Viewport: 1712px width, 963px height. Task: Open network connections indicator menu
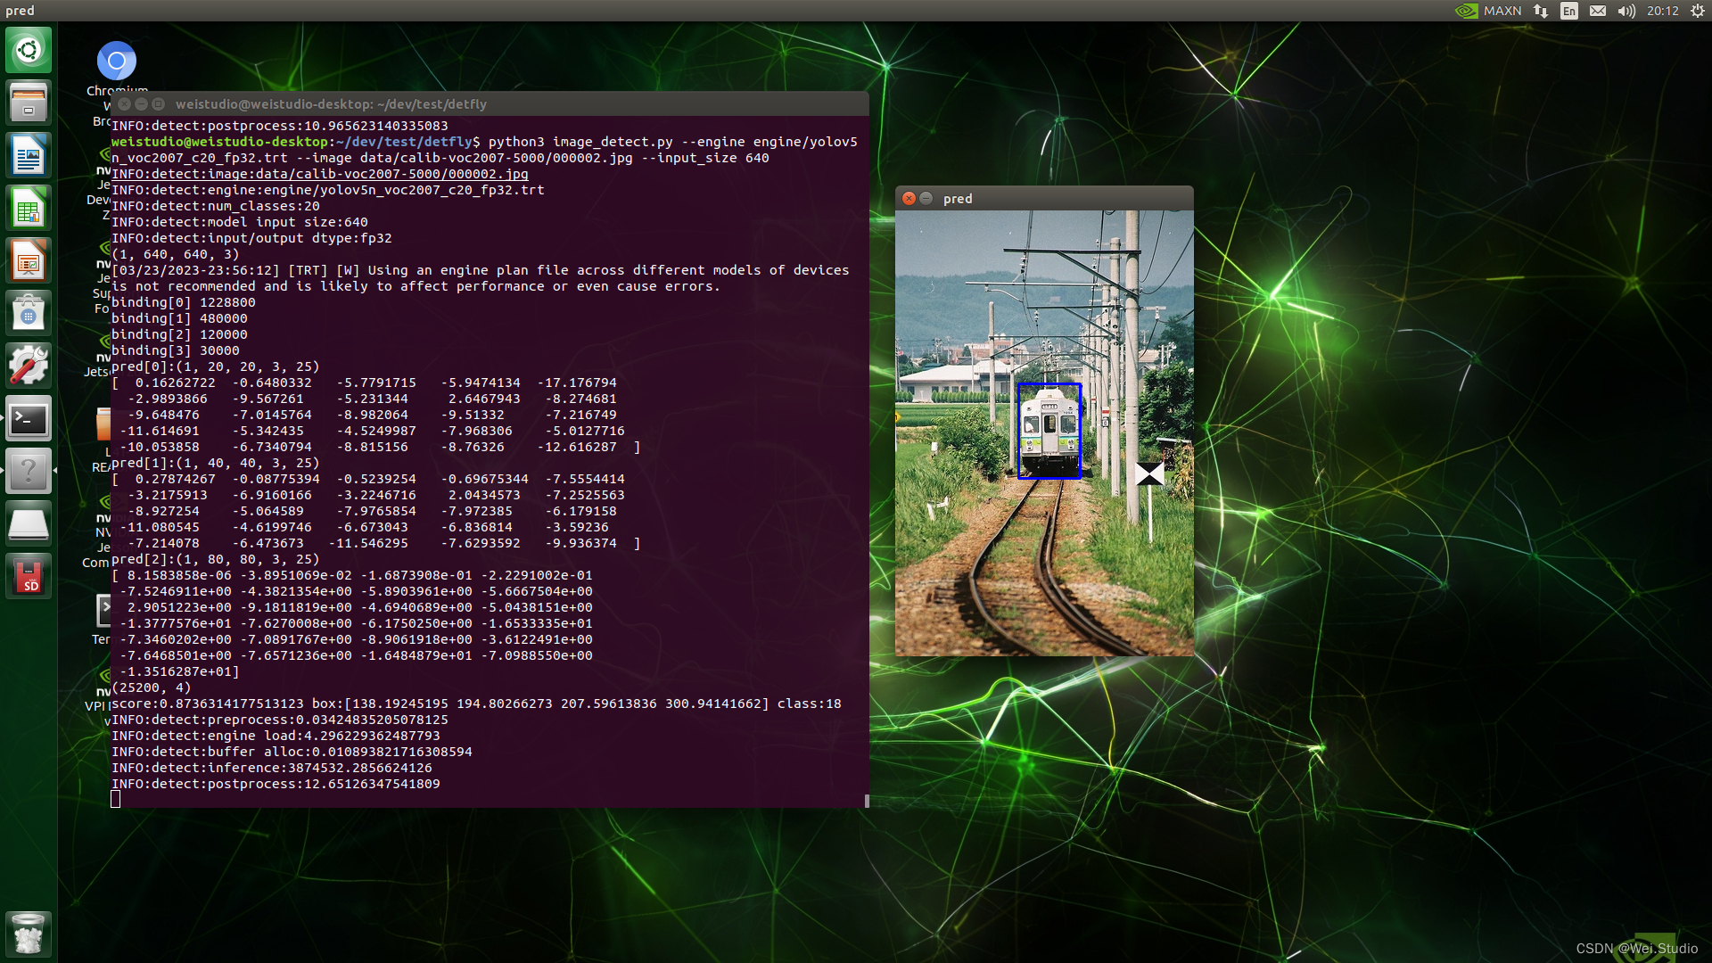click(x=1541, y=11)
